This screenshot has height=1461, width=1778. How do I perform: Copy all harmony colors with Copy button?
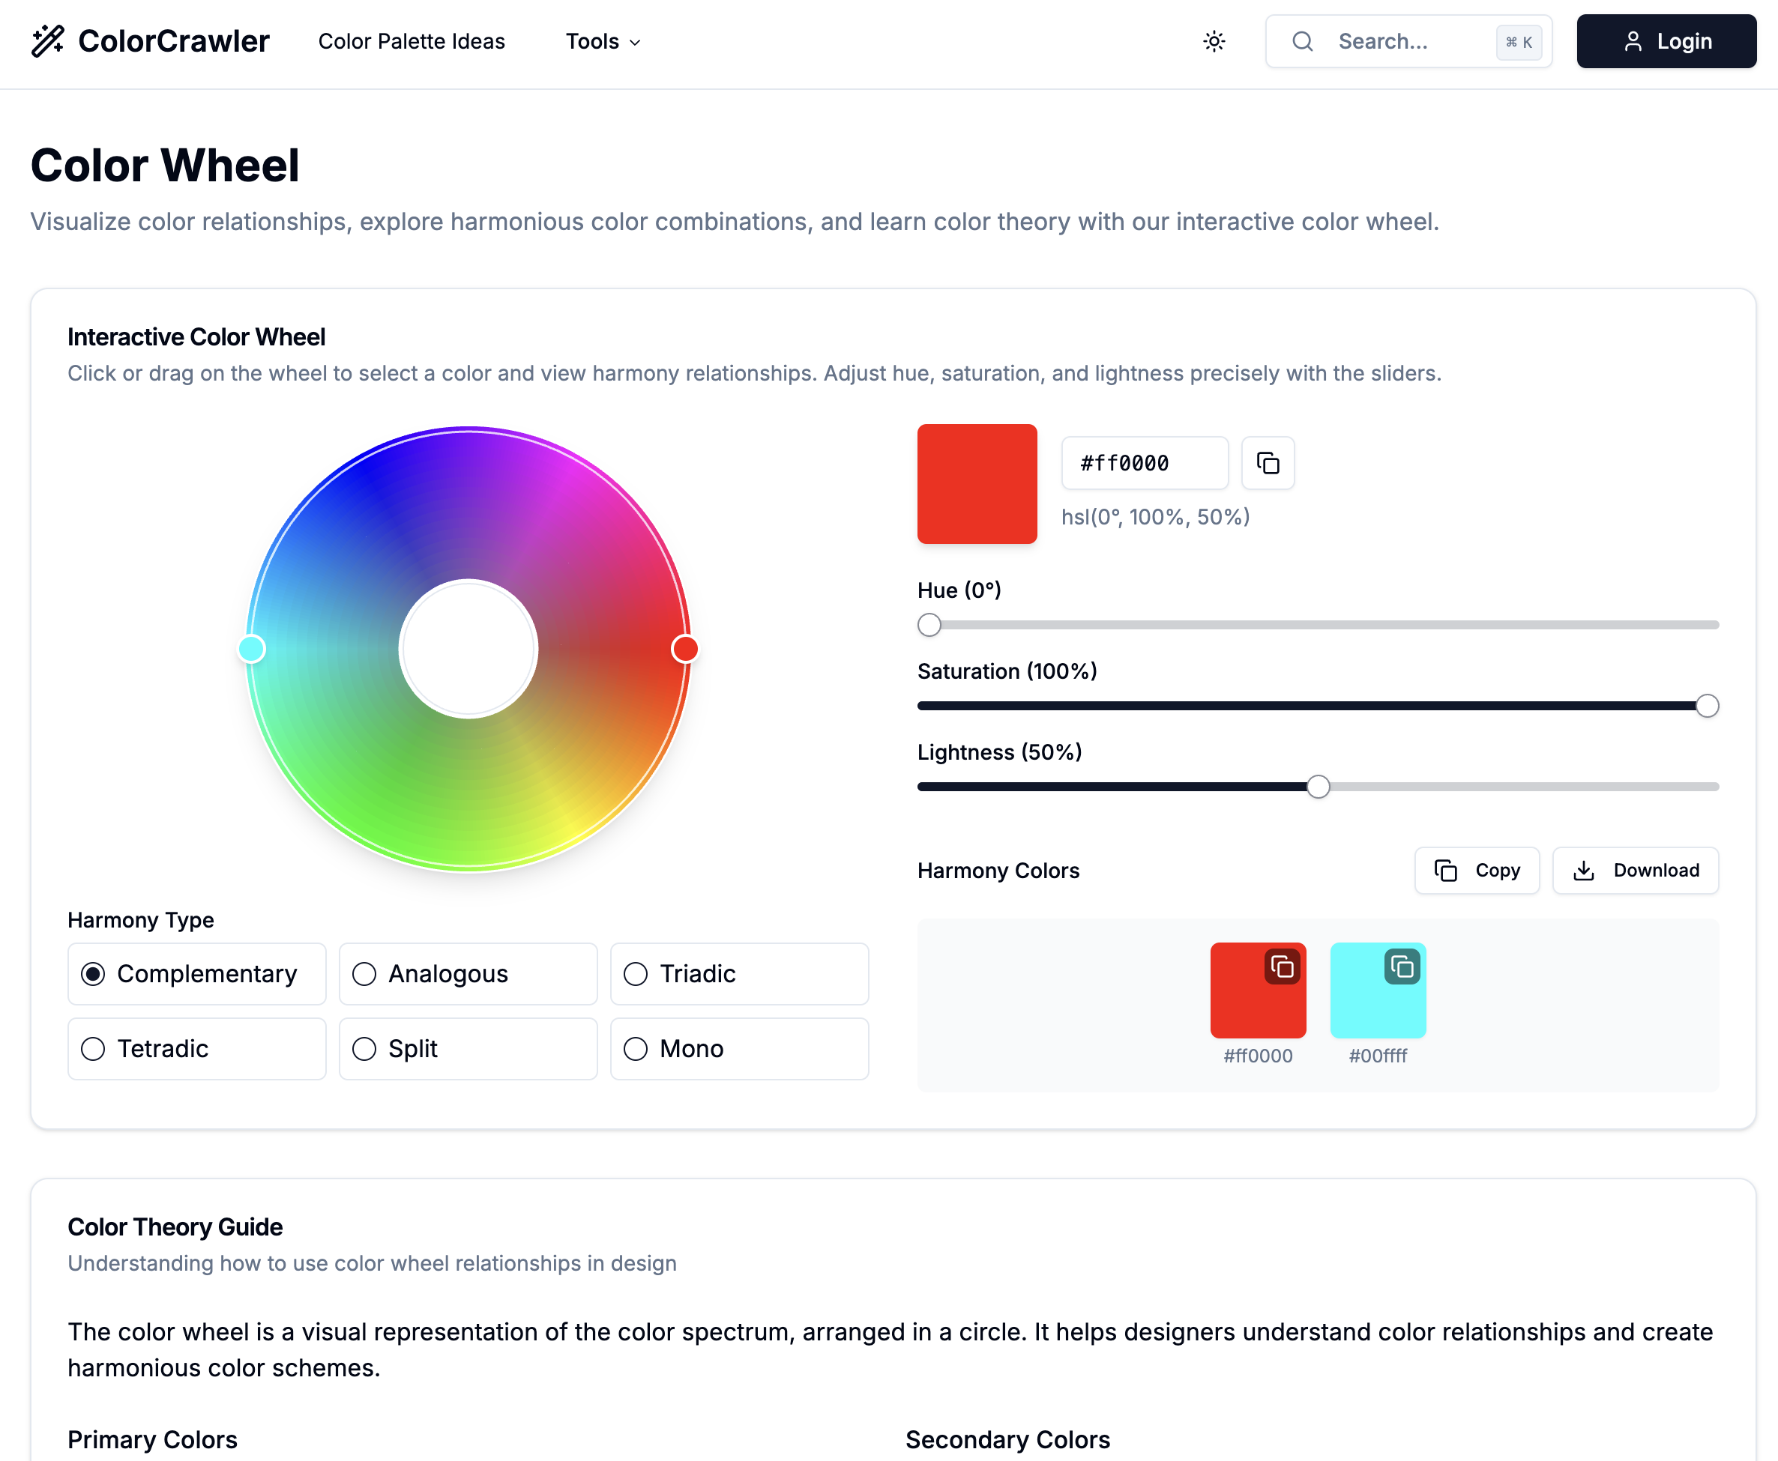click(1477, 870)
